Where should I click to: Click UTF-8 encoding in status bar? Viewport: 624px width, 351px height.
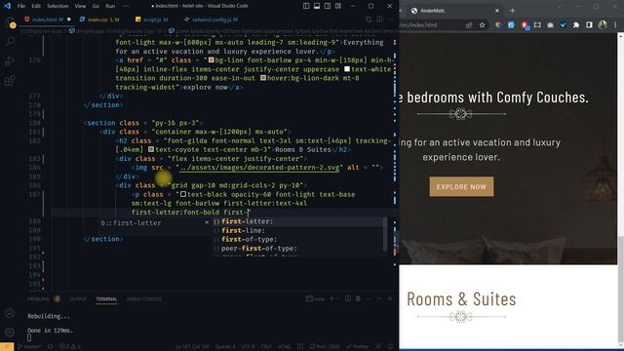click(x=248, y=347)
